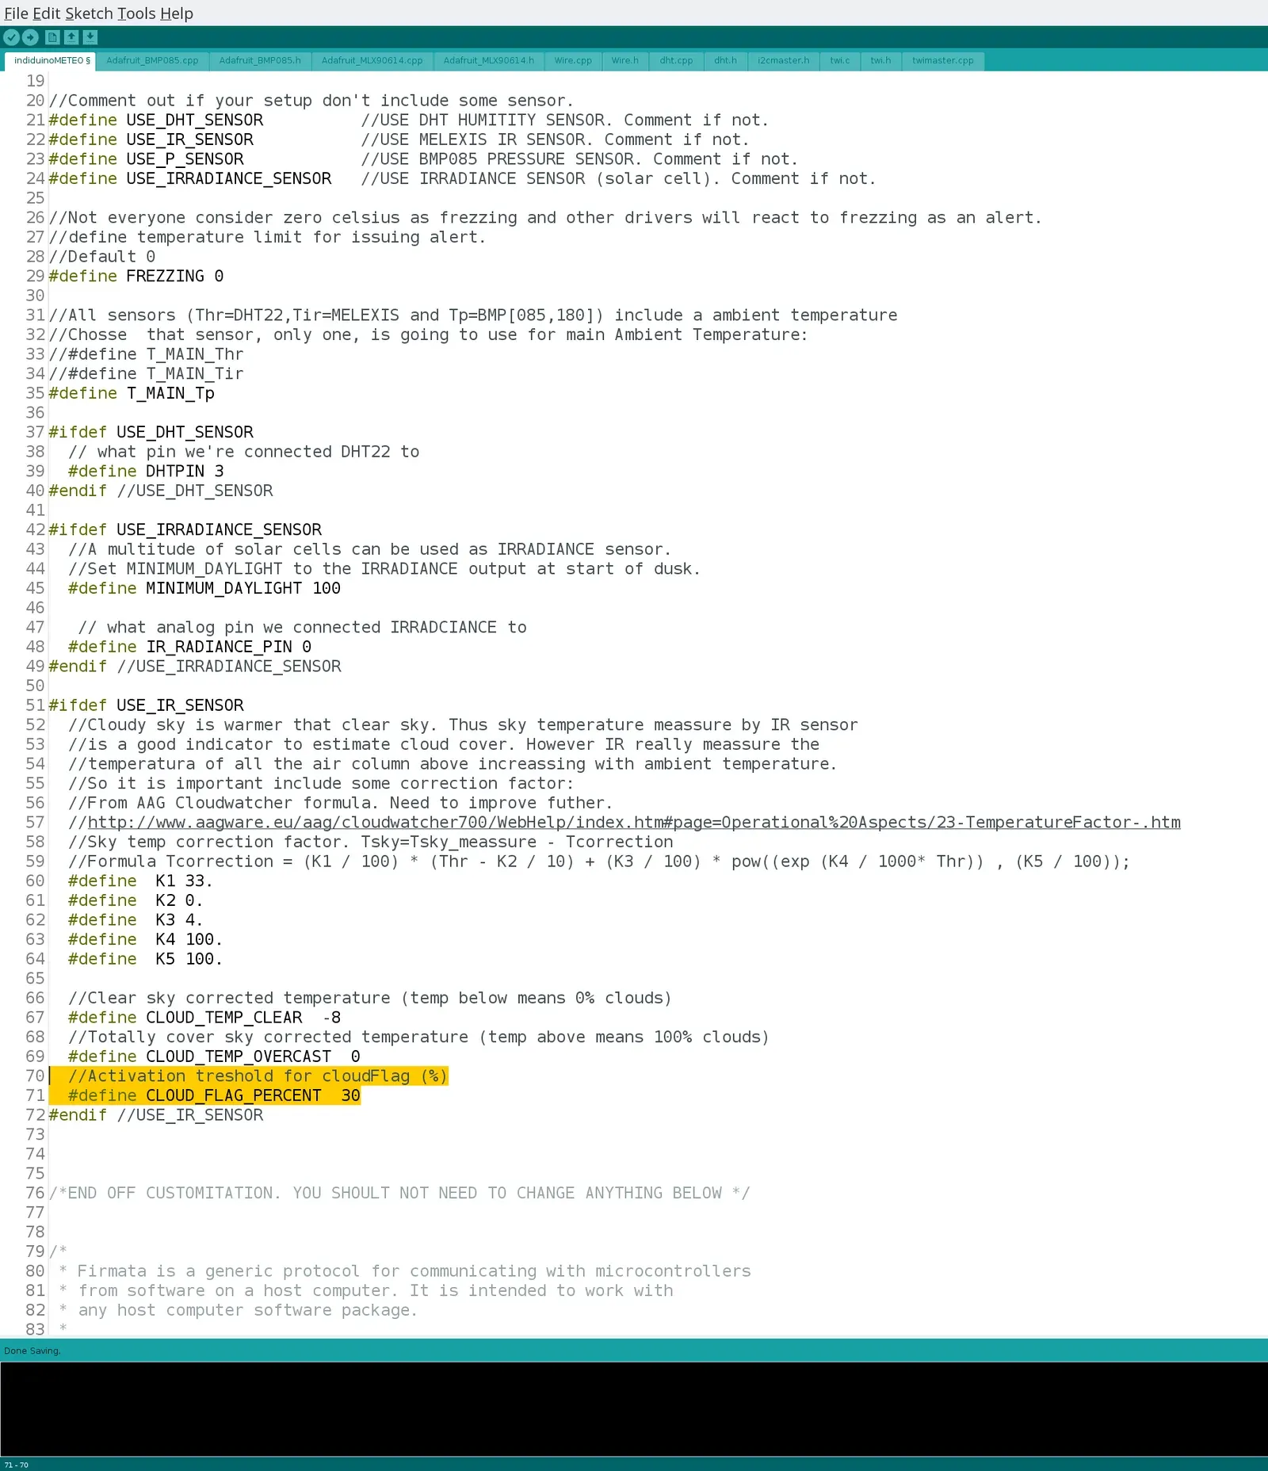This screenshot has width=1268, height=1471.
Task: Click the '#define T_MAIN_Tp' line
Action: tap(132, 394)
